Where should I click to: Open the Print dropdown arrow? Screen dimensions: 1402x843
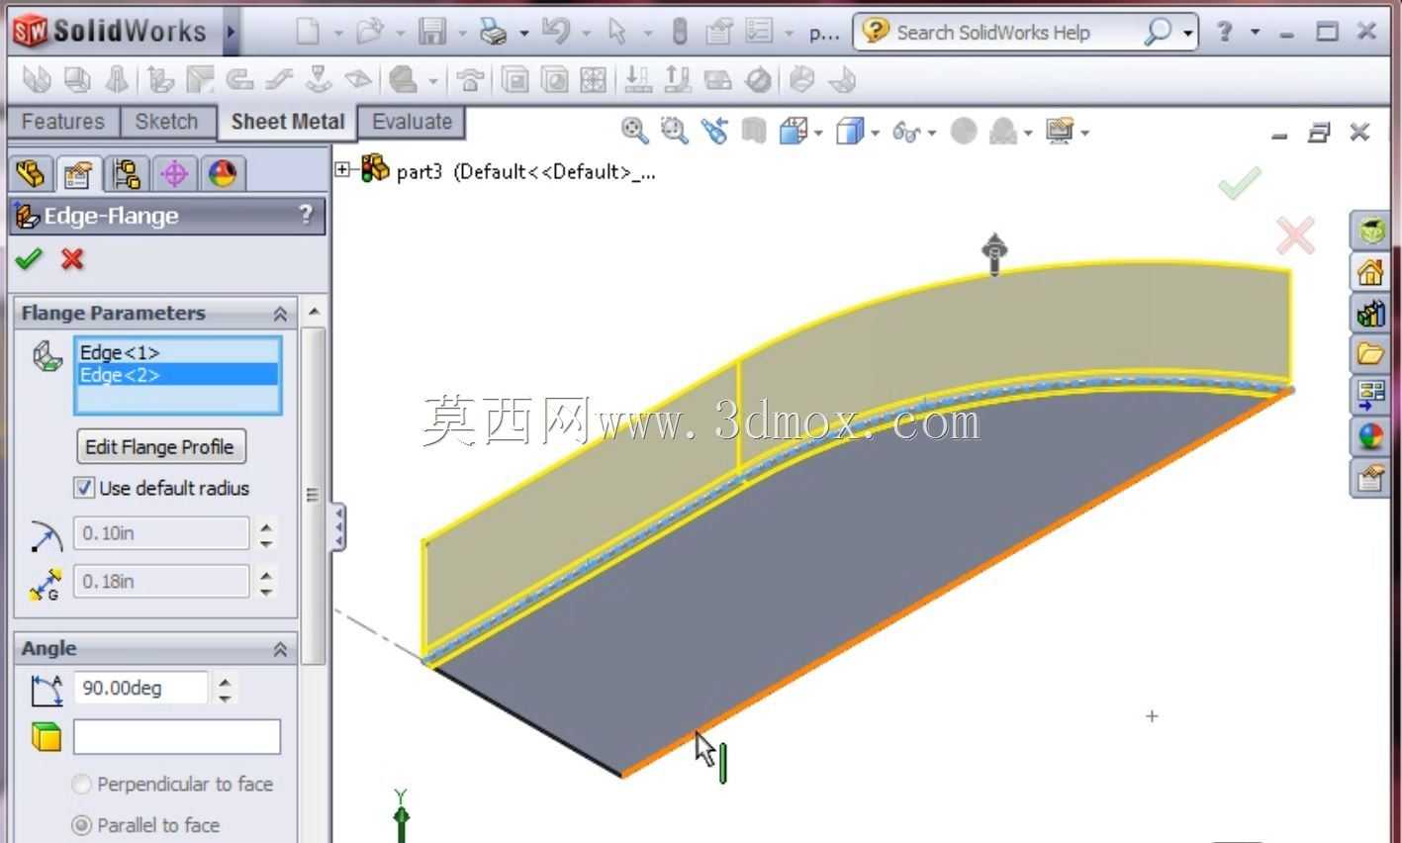point(523,33)
